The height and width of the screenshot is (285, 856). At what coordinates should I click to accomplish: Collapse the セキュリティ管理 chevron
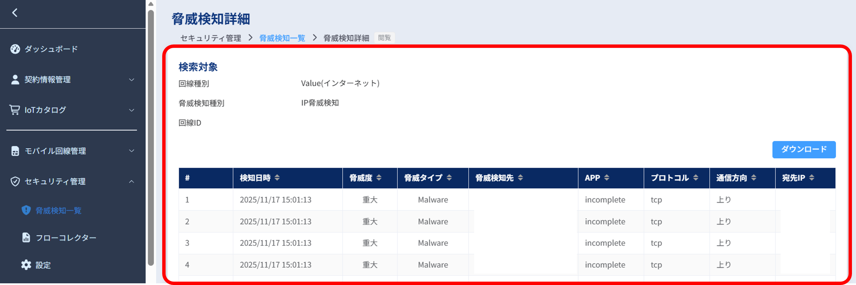pos(132,182)
